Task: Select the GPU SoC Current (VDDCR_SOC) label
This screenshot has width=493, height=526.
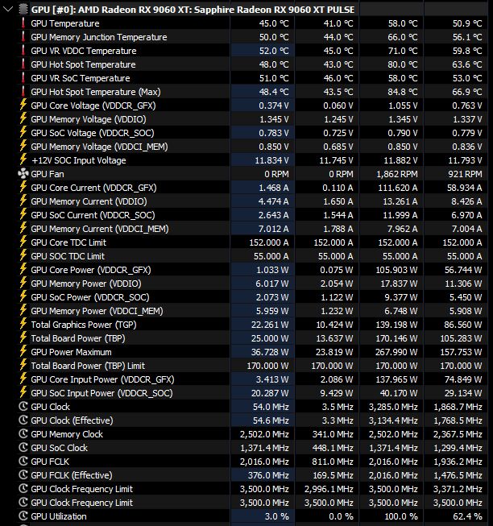Action: tap(93, 215)
